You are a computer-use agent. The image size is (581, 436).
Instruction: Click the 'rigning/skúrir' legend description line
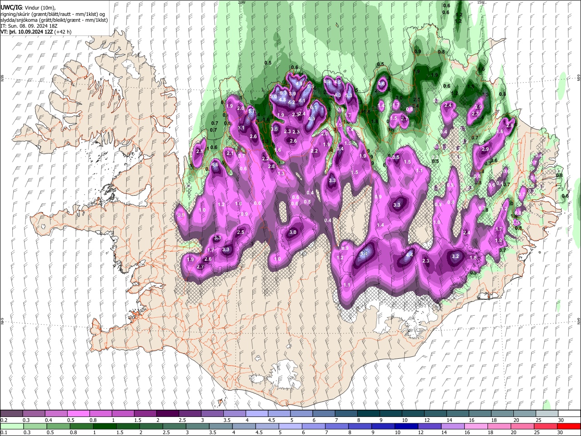pyautogui.click(x=53, y=14)
